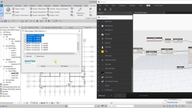Click the Open file icon in Dynamo toolbar
Image resolution: width=192 pixels, height=108 pixels.
click(105, 9)
